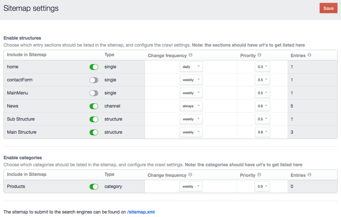Open change frequency dropdown for home

coord(191,67)
